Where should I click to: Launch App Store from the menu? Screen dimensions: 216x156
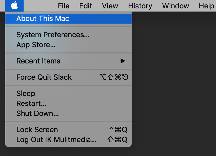pos(36,45)
